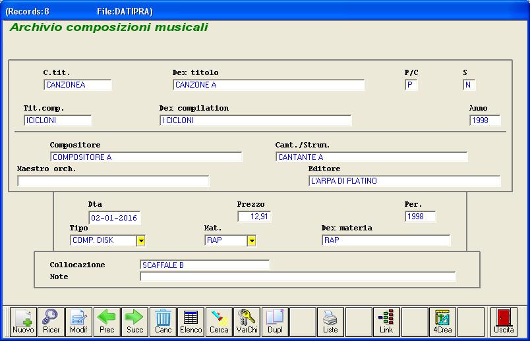Select the Collocazione field with SCAFFALE B

tap(204, 265)
